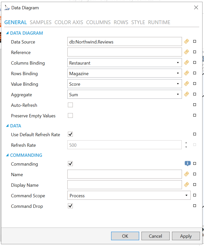The image size is (204, 246).
Task: Click the tag icon beside Value Binding
Action: coord(186,84)
